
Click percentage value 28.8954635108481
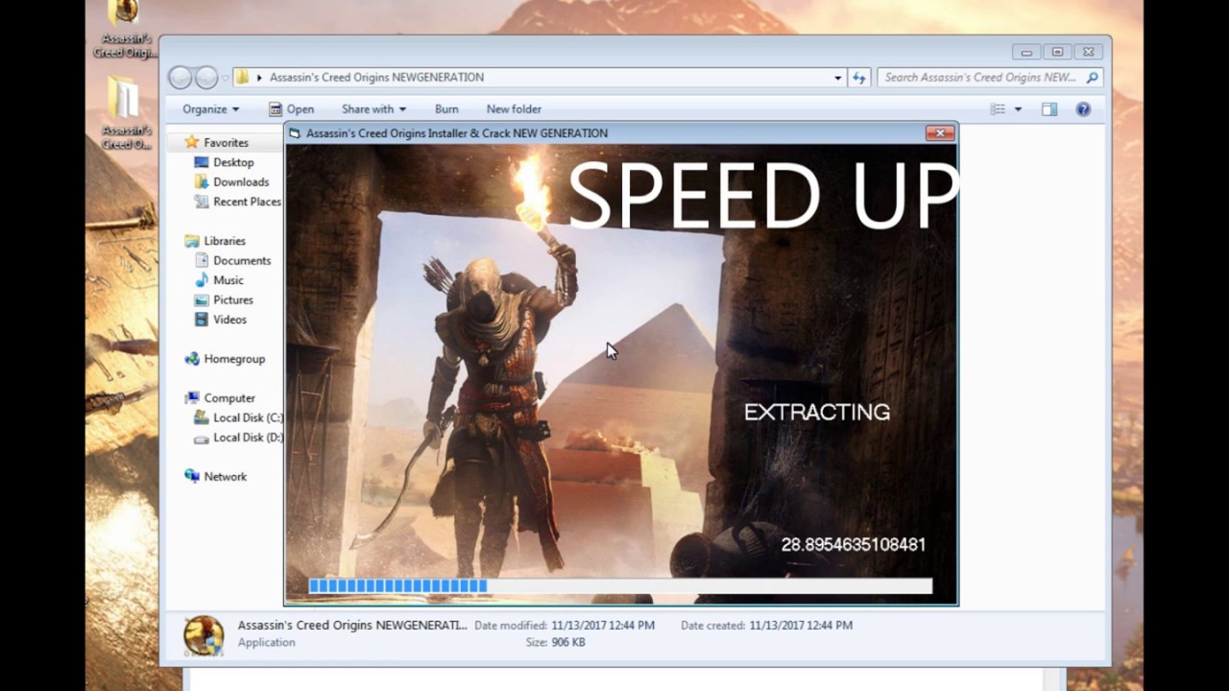pos(854,545)
